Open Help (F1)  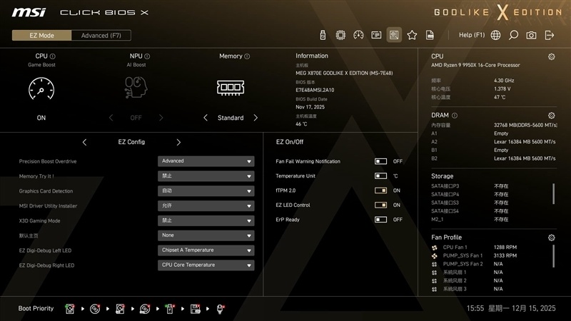point(472,35)
